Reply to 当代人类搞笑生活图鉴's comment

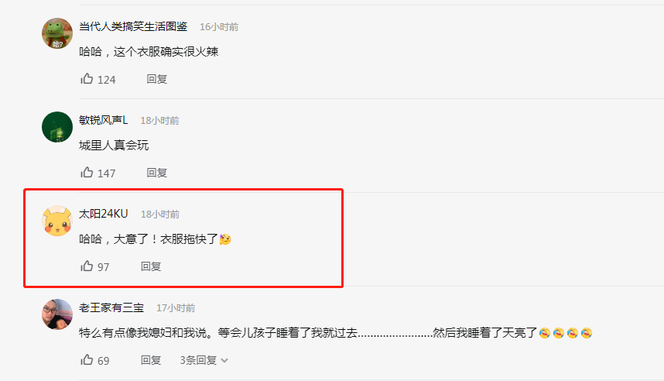(x=156, y=79)
